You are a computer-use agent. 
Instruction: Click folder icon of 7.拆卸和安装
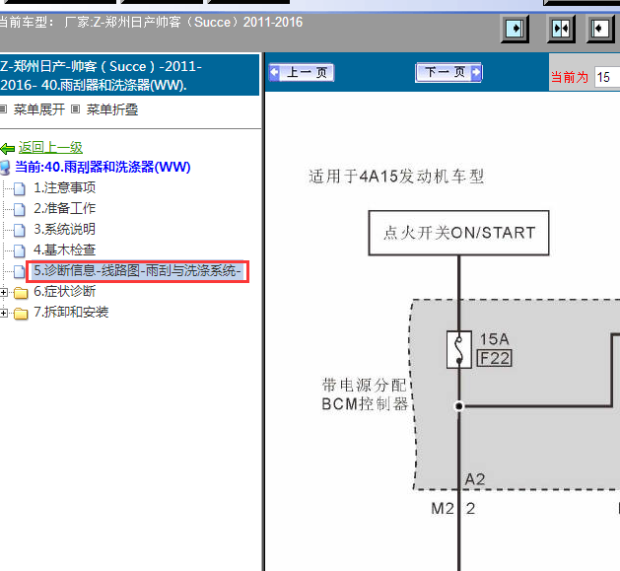[x=21, y=314]
